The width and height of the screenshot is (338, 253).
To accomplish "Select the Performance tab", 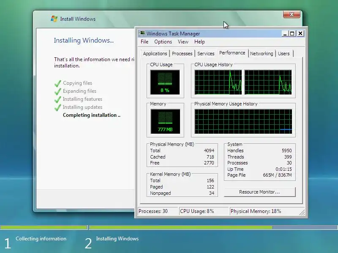I will (x=232, y=53).
